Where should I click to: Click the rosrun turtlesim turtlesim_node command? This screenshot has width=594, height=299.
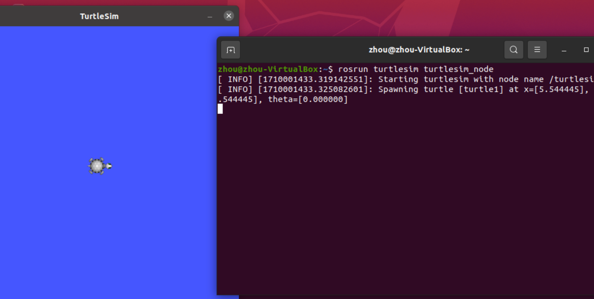[x=416, y=69]
